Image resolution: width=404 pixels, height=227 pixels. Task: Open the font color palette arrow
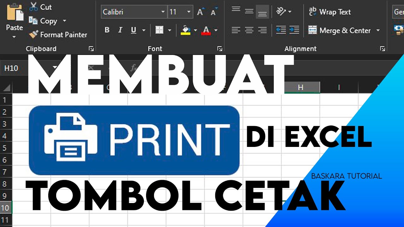(x=216, y=30)
